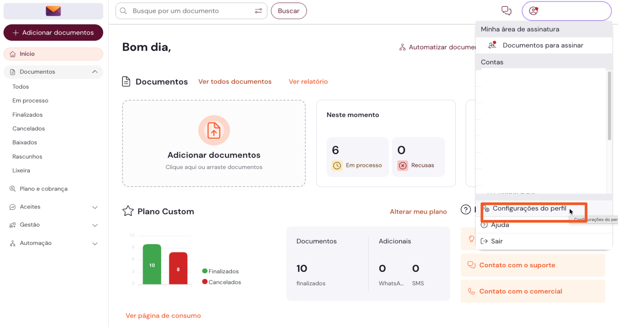
Task: Open the Ver todos documentos link
Action: [x=235, y=82]
